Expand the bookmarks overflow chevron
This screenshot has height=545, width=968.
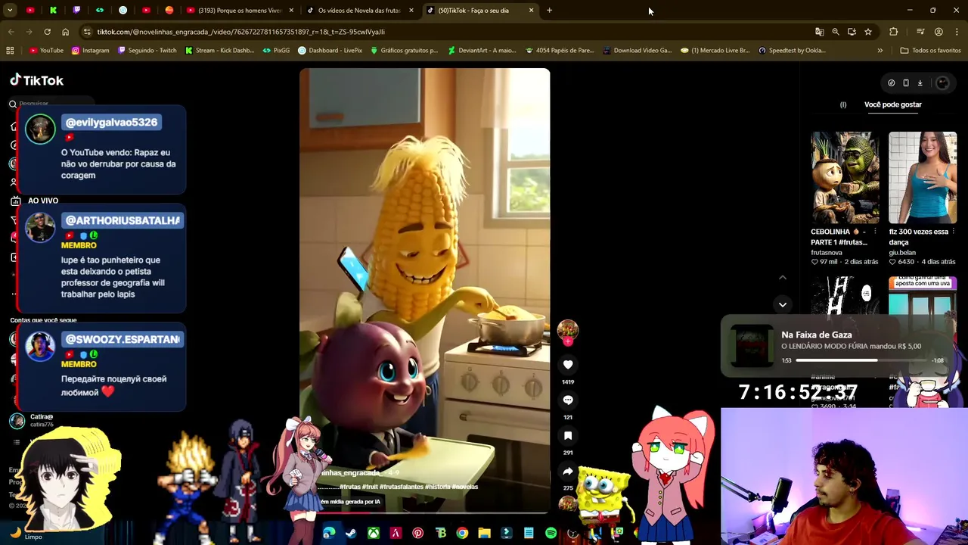[880, 51]
